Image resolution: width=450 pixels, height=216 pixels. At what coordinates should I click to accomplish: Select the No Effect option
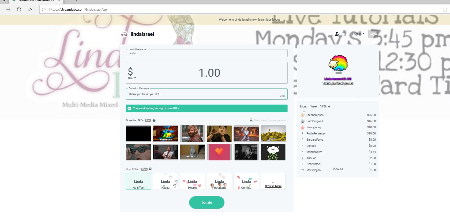click(x=138, y=182)
